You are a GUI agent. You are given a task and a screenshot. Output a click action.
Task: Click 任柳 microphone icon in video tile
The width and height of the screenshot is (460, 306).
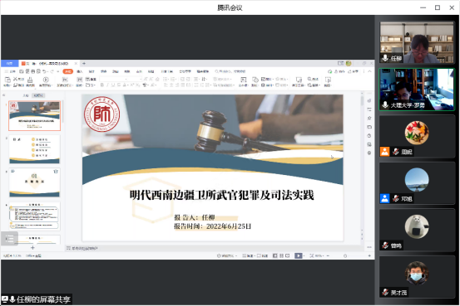pyautogui.click(x=385, y=58)
